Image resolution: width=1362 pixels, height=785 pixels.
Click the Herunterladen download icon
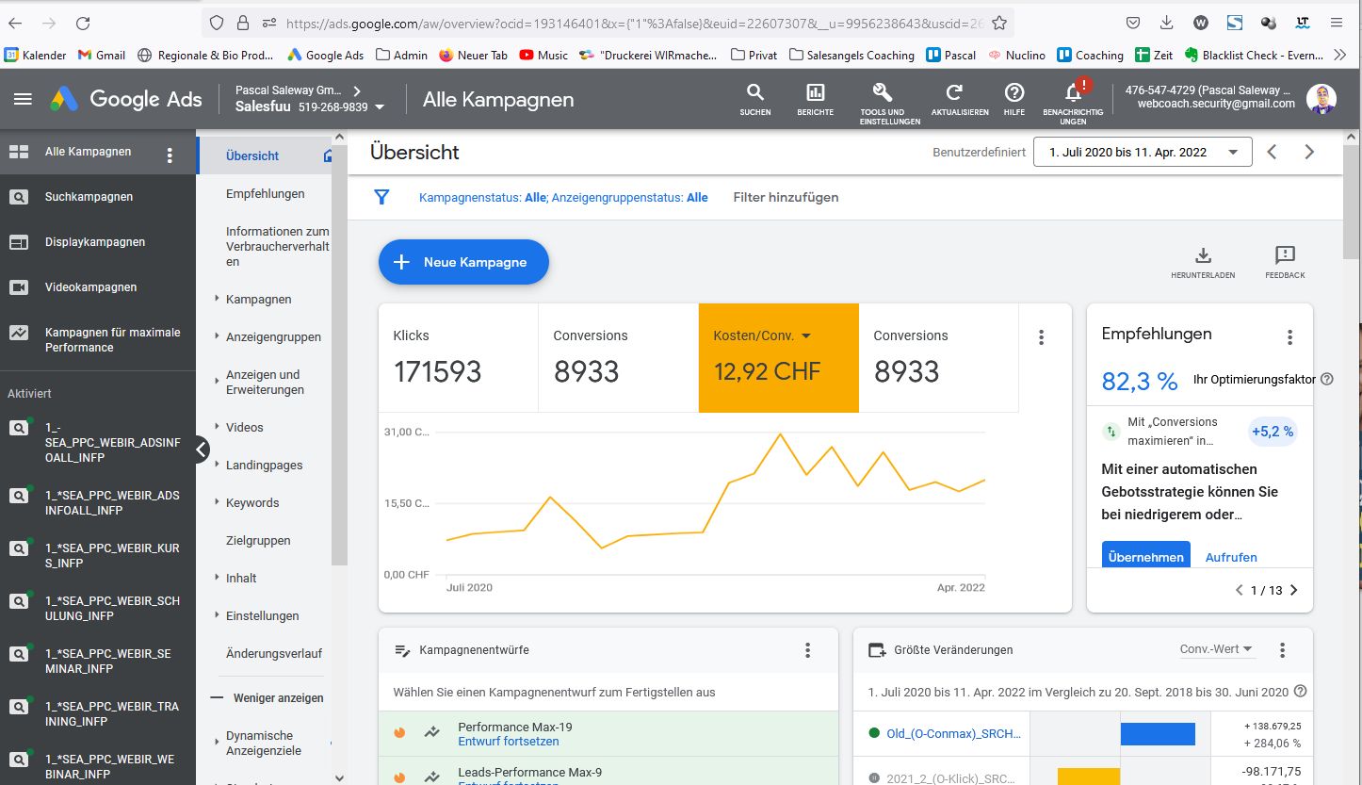click(x=1203, y=255)
